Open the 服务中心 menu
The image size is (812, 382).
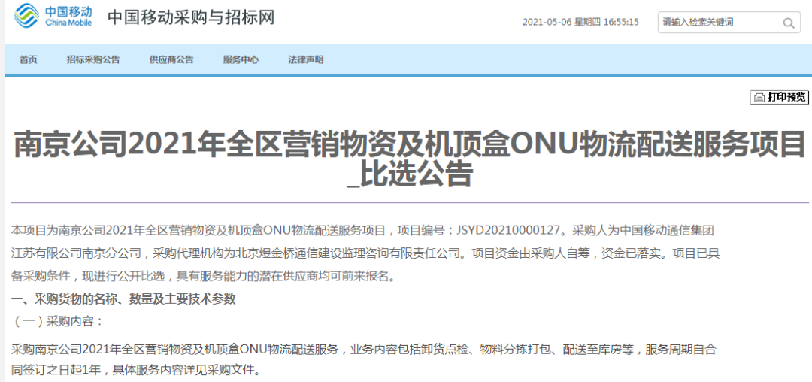pyautogui.click(x=241, y=60)
